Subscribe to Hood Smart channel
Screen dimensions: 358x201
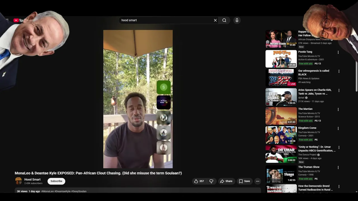[x=56, y=181]
